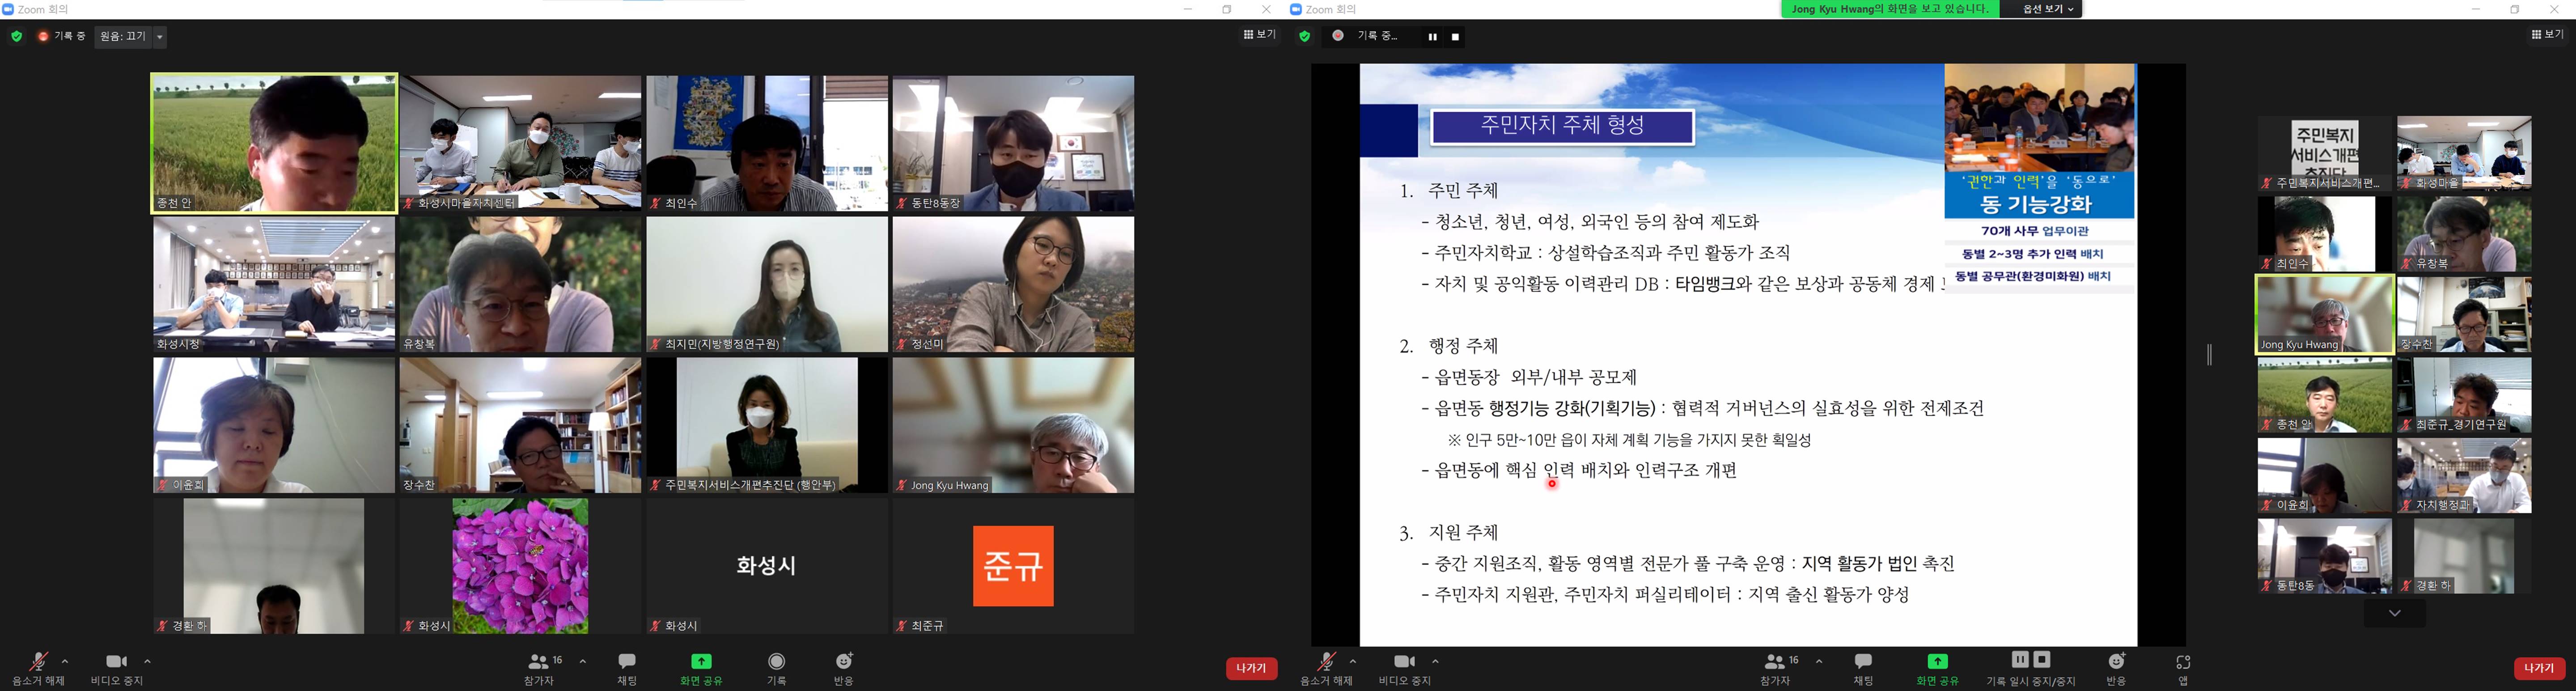Viewport: 2576px width, 691px height.
Task: Click encryption shield icon in left window
Action: pyautogui.click(x=16, y=36)
